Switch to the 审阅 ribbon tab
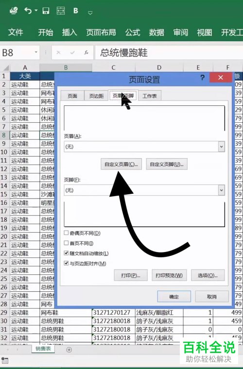 181,32
